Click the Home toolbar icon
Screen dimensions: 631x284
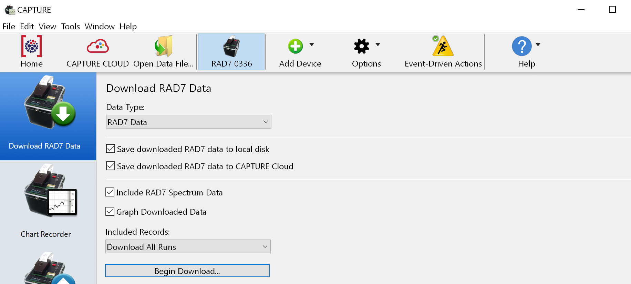pyautogui.click(x=31, y=46)
